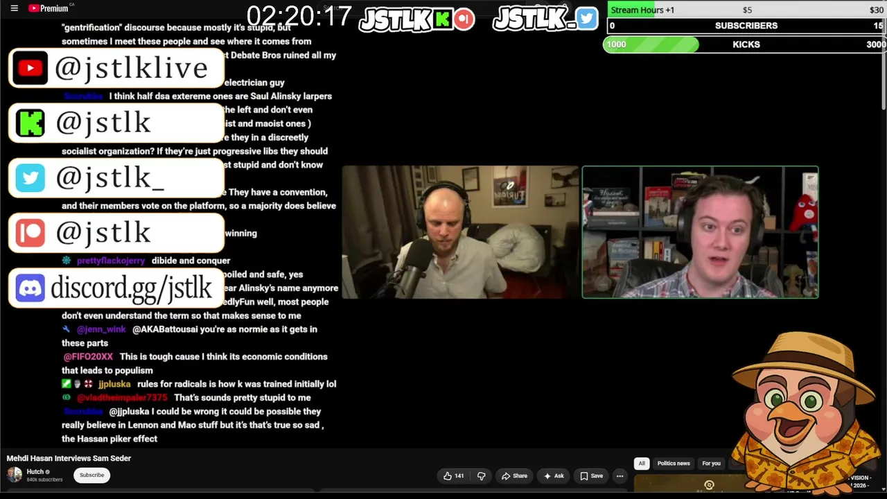Open the Hutch channel avatar
This screenshot has height=499, width=887.
[x=15, y=475]
